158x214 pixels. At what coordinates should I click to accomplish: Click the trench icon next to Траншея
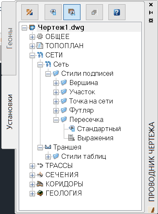point(48,147)
